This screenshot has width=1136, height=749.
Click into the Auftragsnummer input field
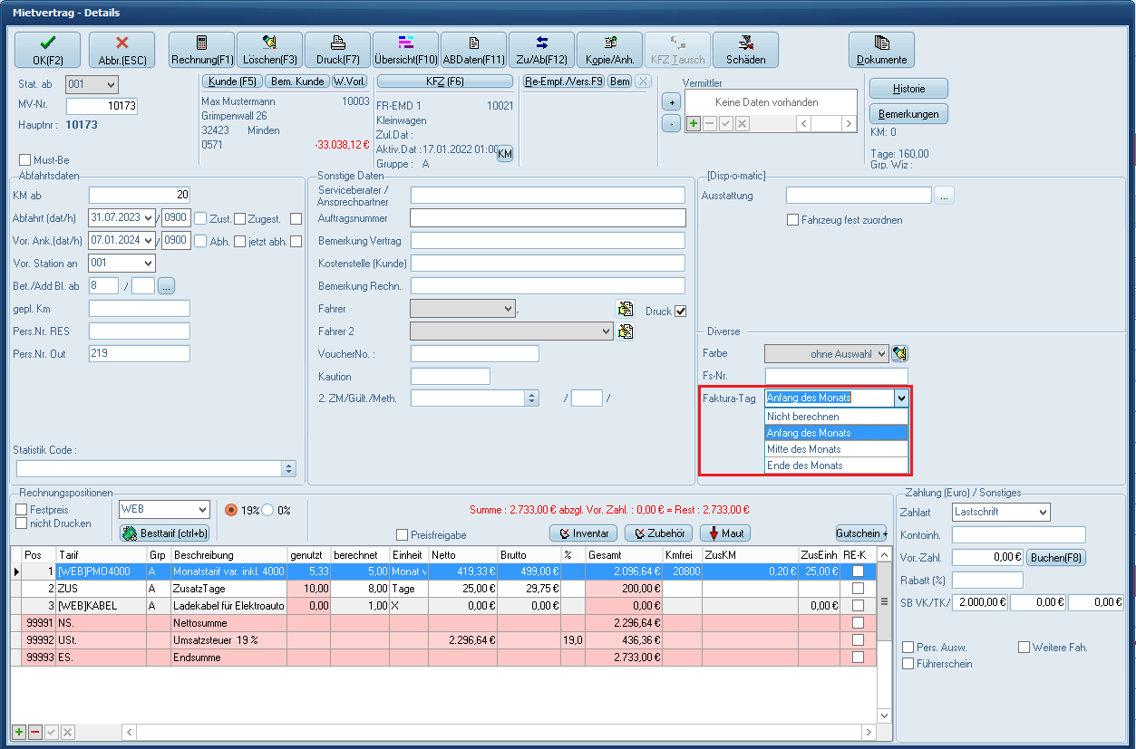(x=548, y=218)
